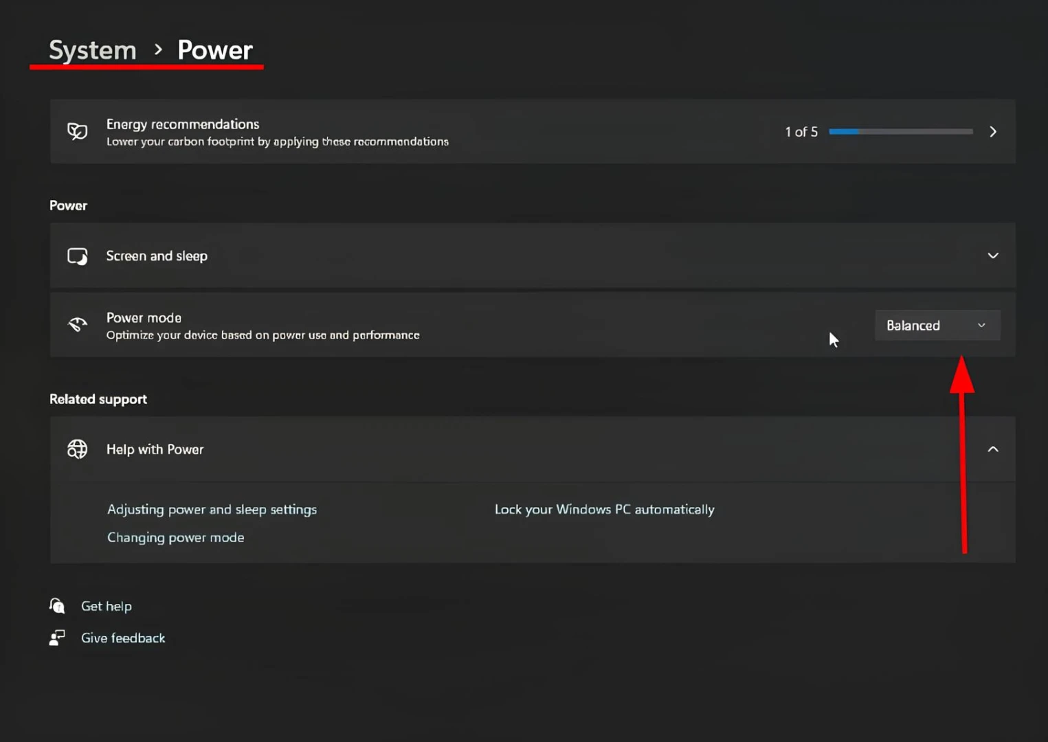Click the Power mode gauge icon
1048x742 pixels.
tap(78, 324)
